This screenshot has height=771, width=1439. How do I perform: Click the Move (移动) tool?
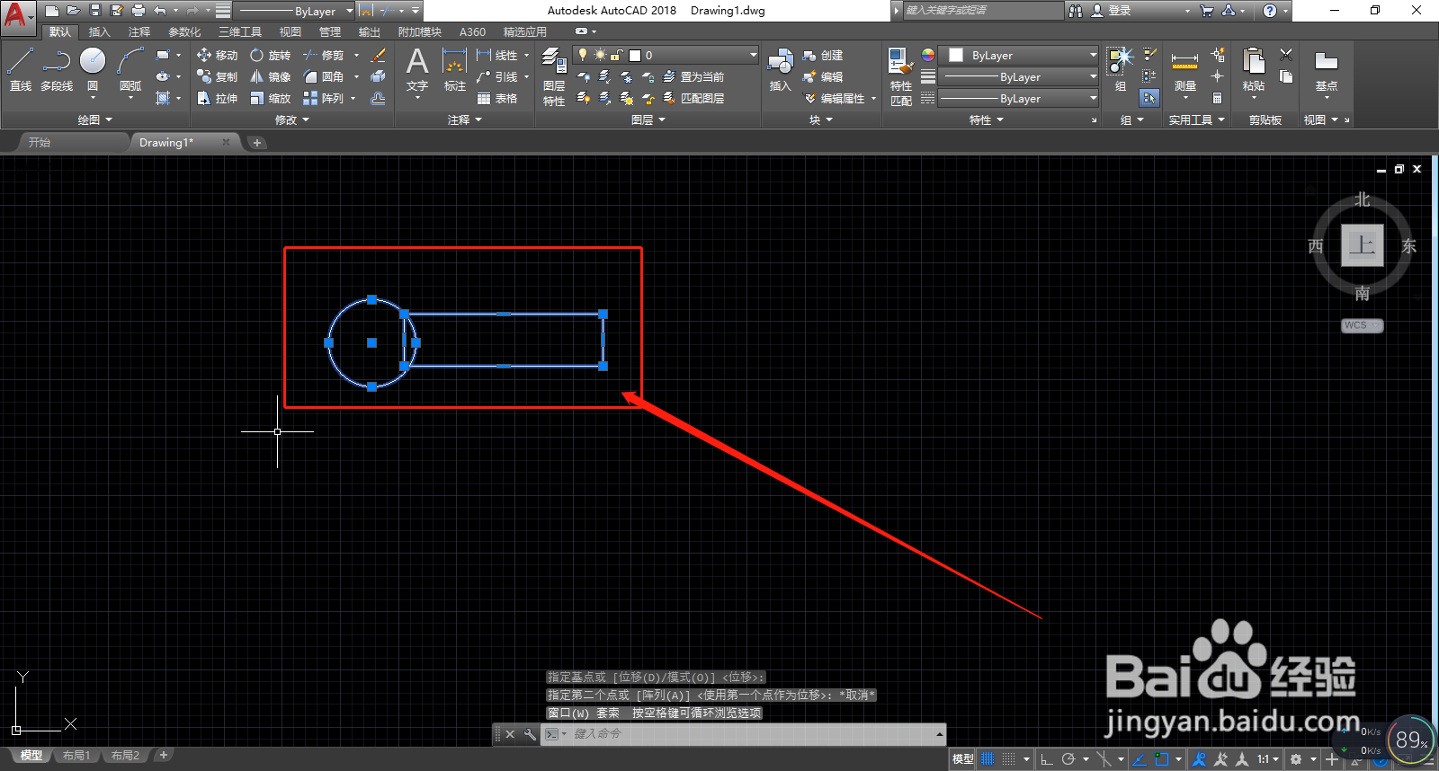(218, 56)
